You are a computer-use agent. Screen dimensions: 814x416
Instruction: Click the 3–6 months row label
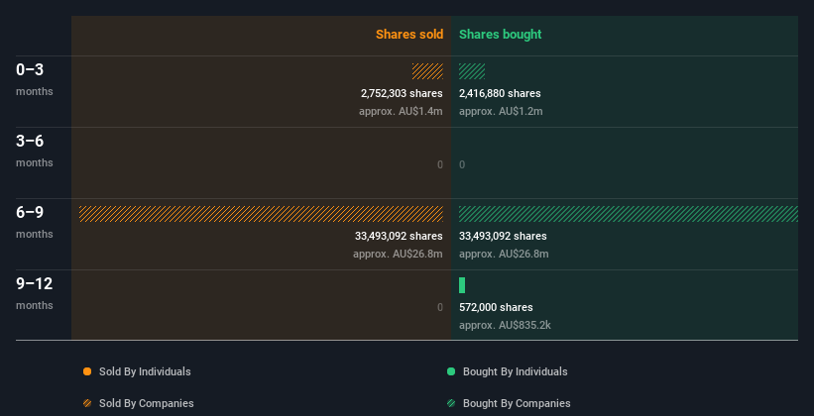[x=35, y=151]
